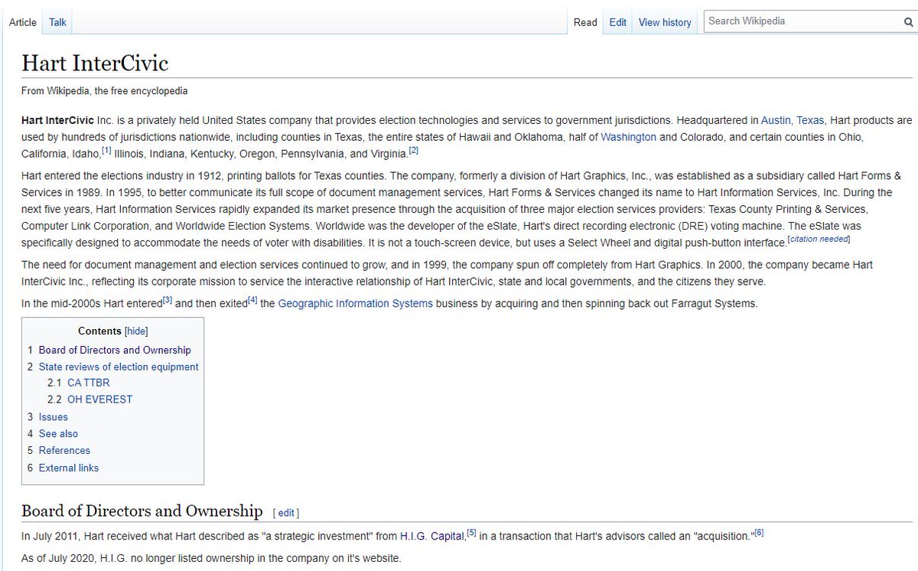Click the 'From Wikipedia, the free encyclopedia' tagline
Screen dimensions: 918x571
click(104, 91)
